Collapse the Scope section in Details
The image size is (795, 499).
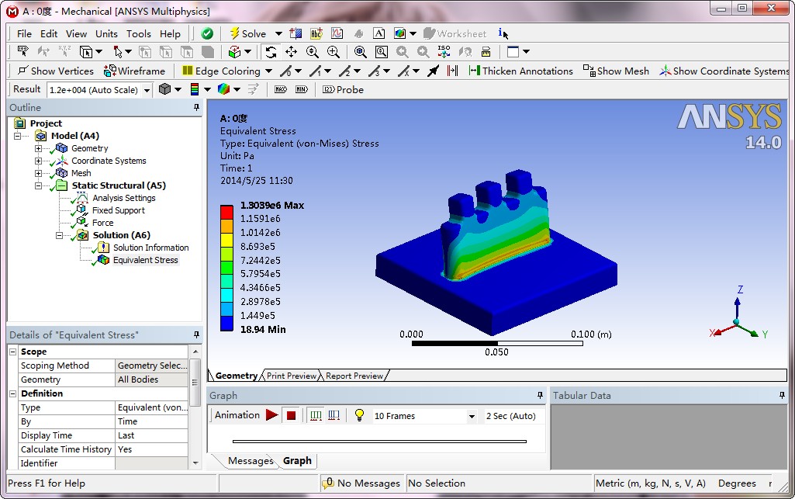[x=13, y=352]
